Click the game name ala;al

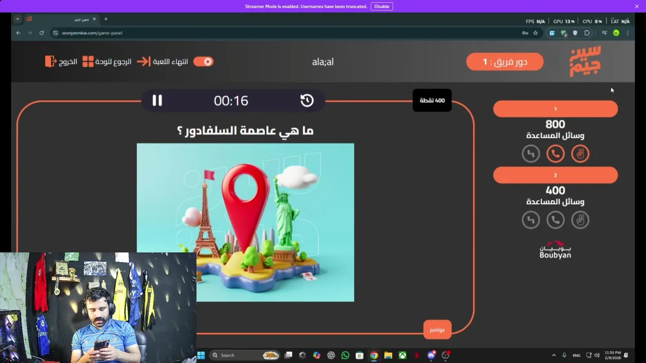(x=323, y=62)
